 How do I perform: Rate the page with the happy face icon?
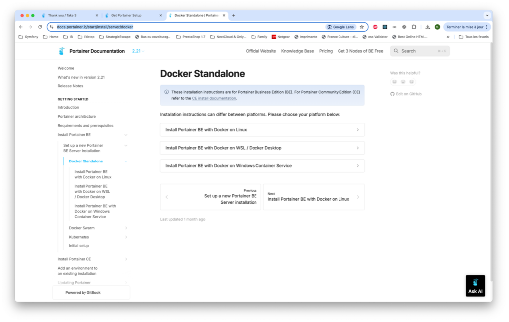point(411,82)
